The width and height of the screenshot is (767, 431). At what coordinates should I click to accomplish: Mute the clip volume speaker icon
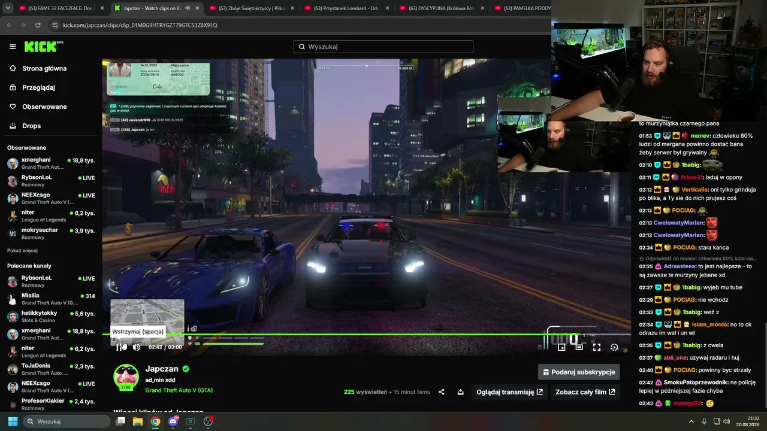point(137,347)
